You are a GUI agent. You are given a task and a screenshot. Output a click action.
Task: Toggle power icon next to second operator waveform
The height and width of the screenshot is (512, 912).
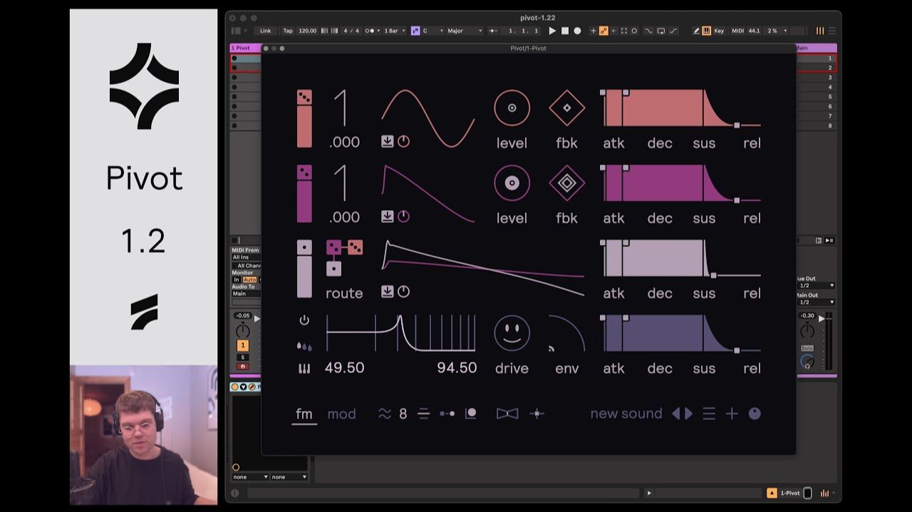(403, 216)
